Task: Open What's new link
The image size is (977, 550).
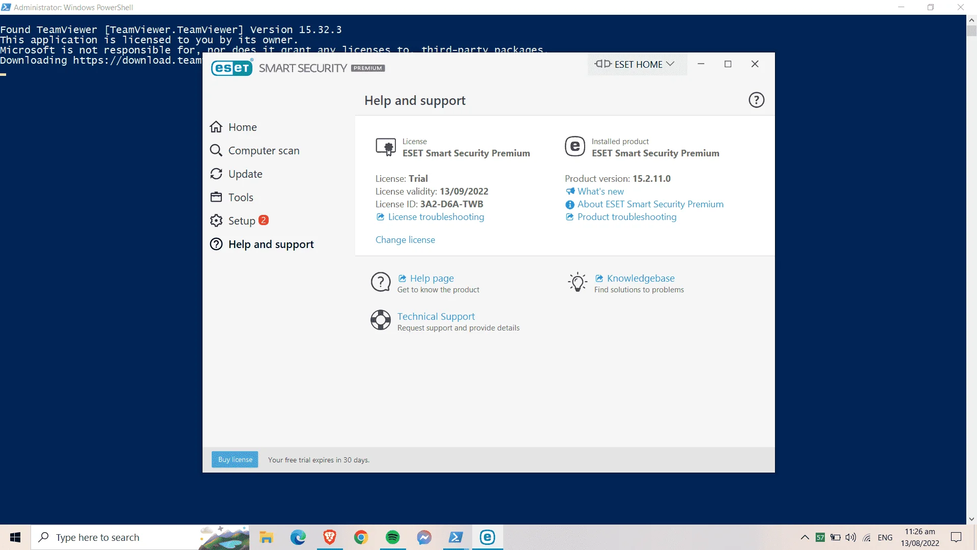Action: (x=600, y=191)
